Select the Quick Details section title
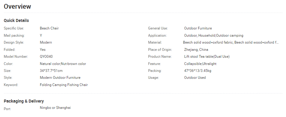The width and height of the screenshot is (286, 117). coord(16,20)
